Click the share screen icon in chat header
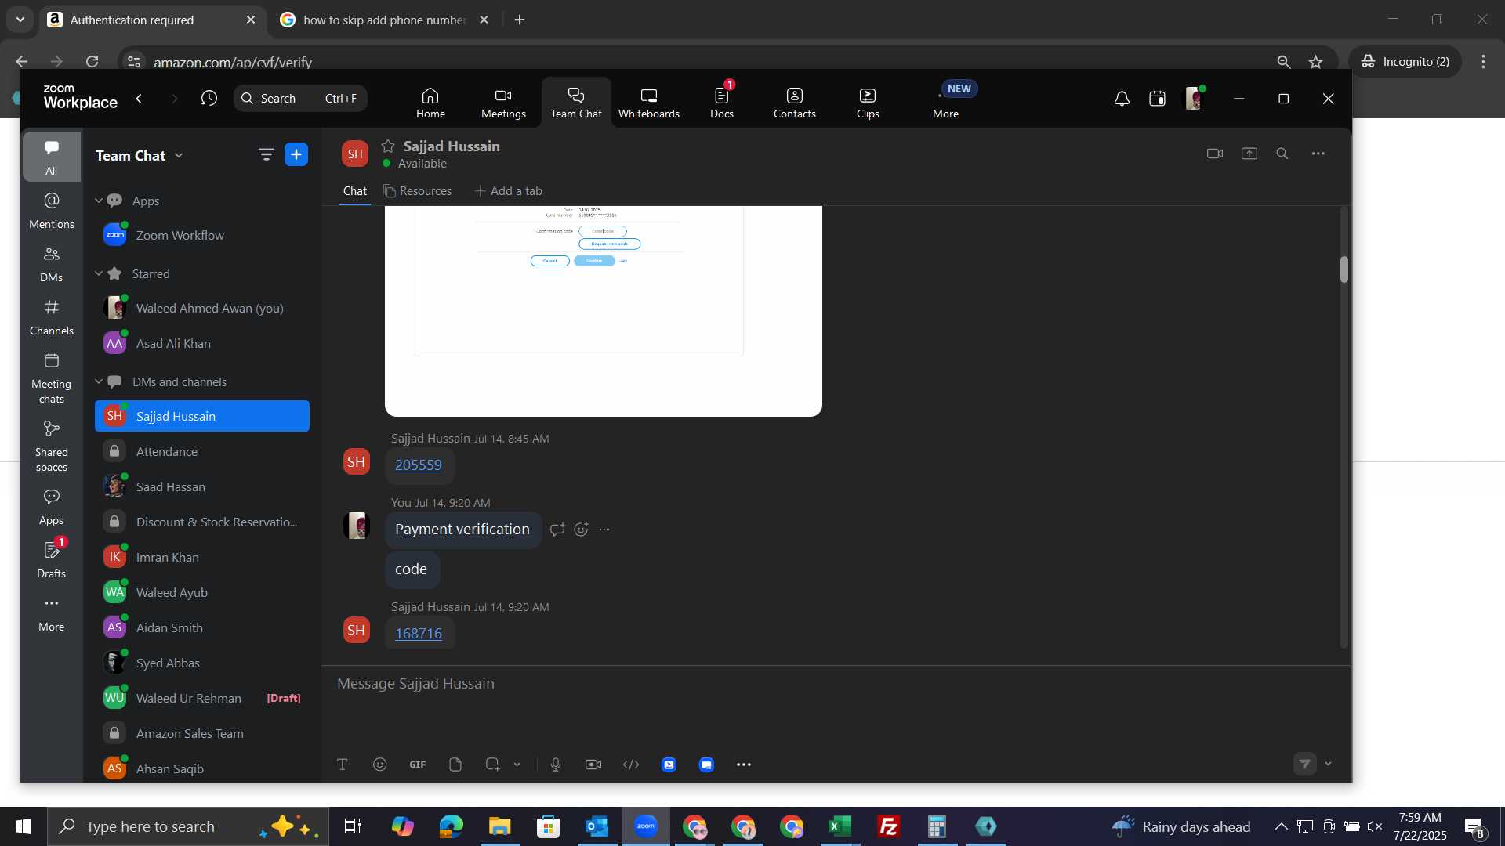The width and height of the screenshot is (1505, 846). pos(1249,154)
